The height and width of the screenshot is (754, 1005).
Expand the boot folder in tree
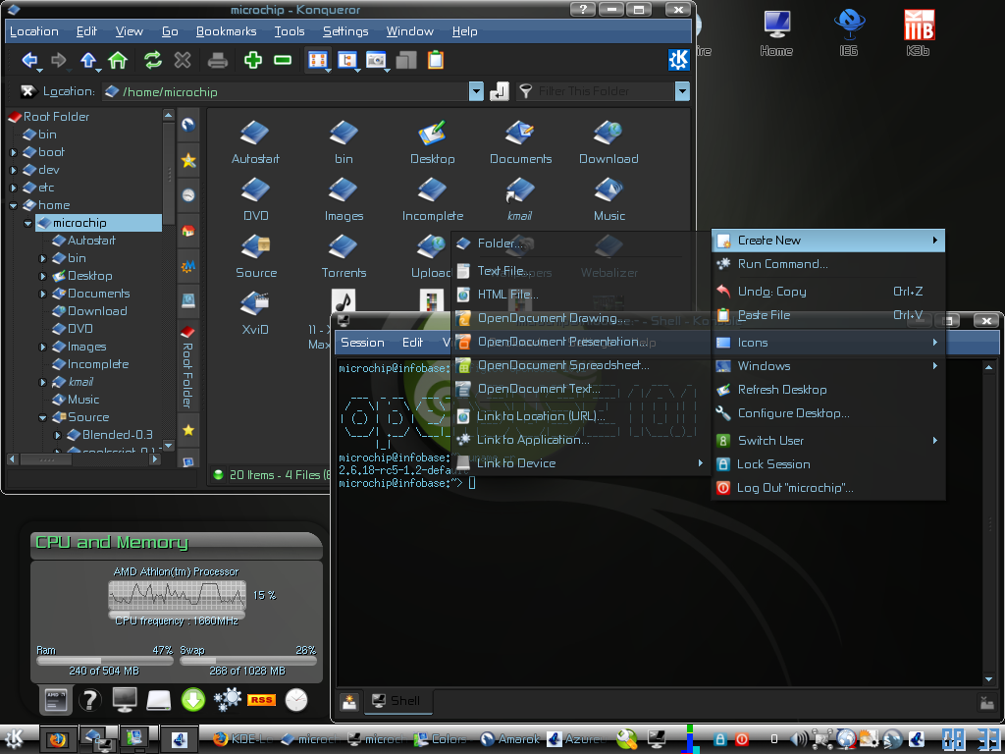(14, 152)
